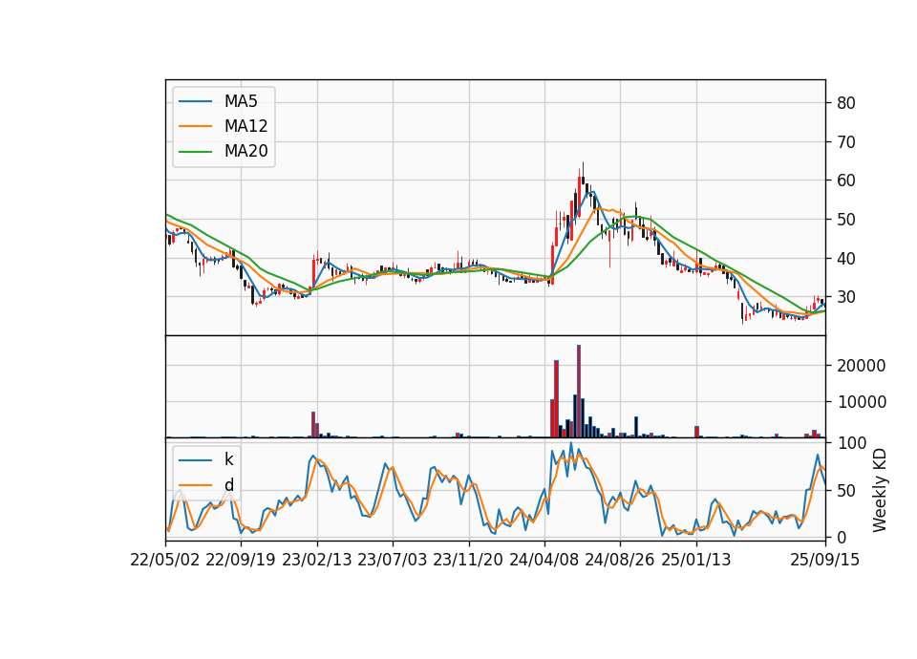Viewport: 917px width, 659px height.
Task: Click the KD axis value 0
Action: 842,538
